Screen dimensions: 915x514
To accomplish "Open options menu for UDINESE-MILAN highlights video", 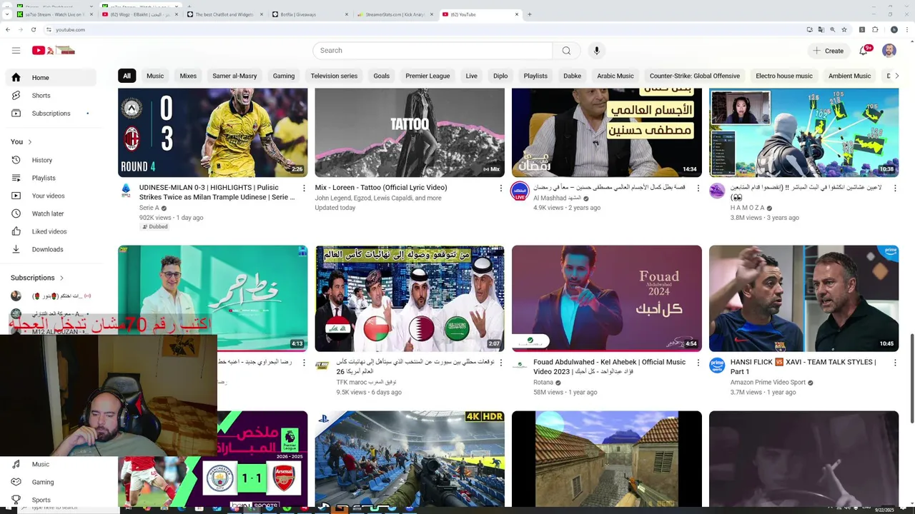I will [304, 188].
